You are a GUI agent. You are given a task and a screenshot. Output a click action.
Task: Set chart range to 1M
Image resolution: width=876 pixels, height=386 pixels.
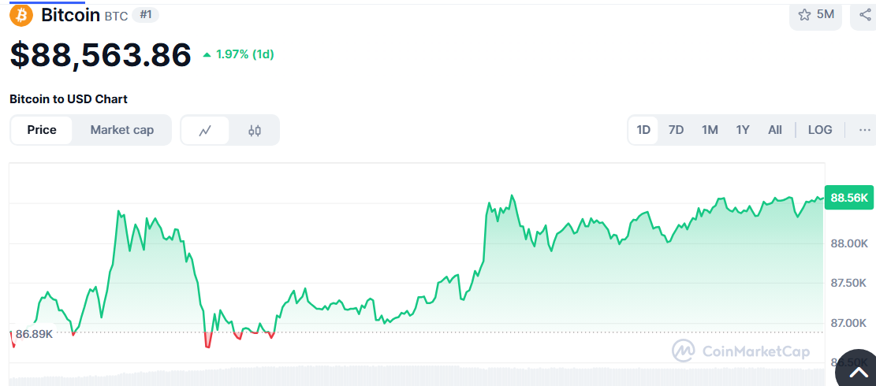710,130
